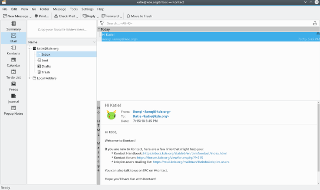Switch to the Mail component
The width and height of the screenshot is (320, 190).
tap(13, 38)
